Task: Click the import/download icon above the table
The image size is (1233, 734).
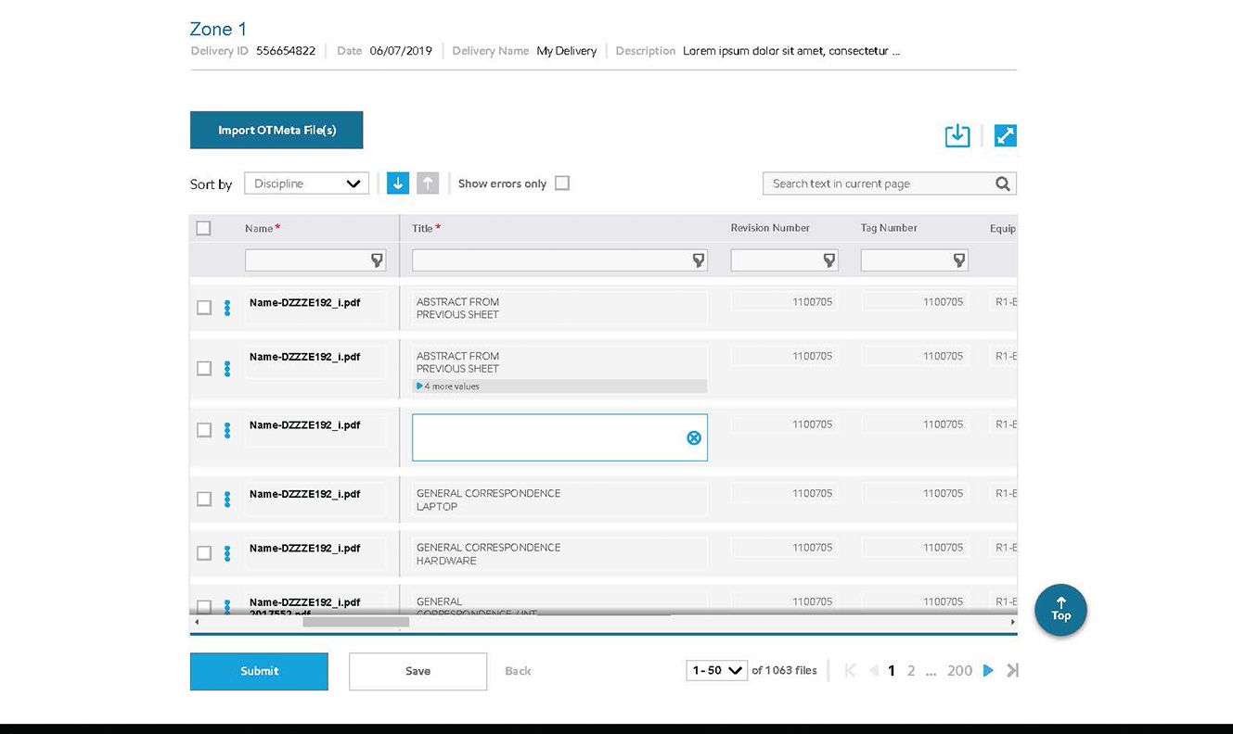Action: tap(957, 134)
